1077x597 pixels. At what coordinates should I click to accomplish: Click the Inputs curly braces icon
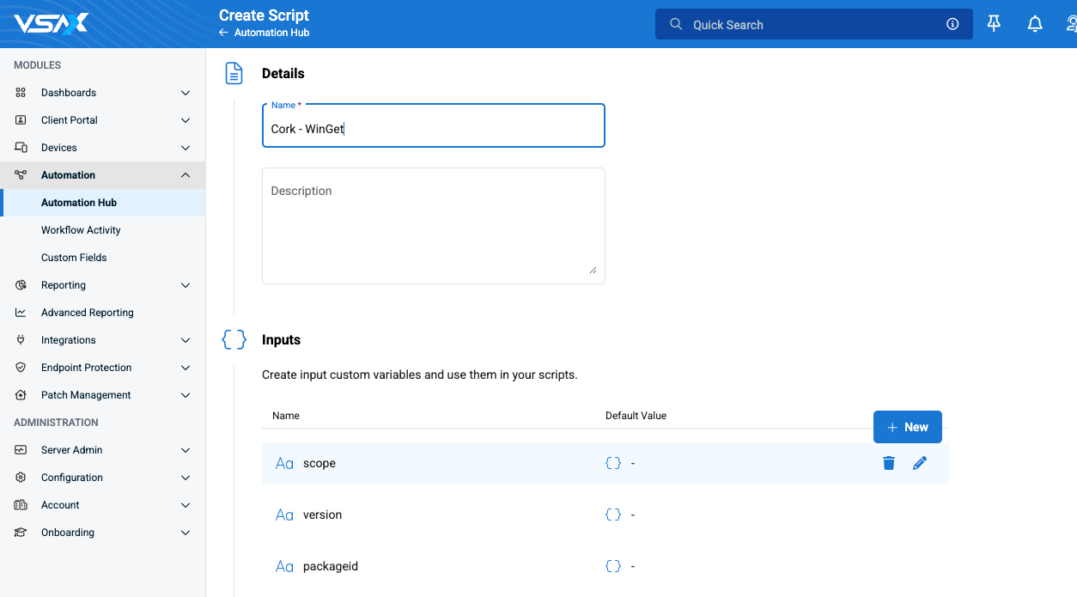pyautogui.click(x=234, y=340)
